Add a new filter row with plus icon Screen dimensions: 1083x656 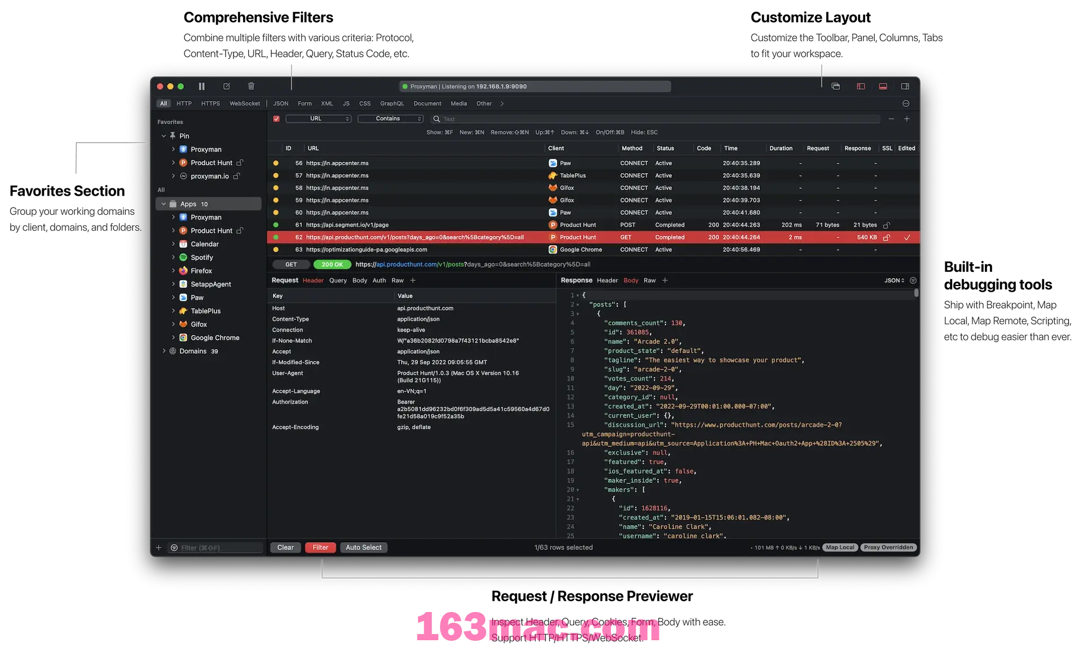pos(907,118)
